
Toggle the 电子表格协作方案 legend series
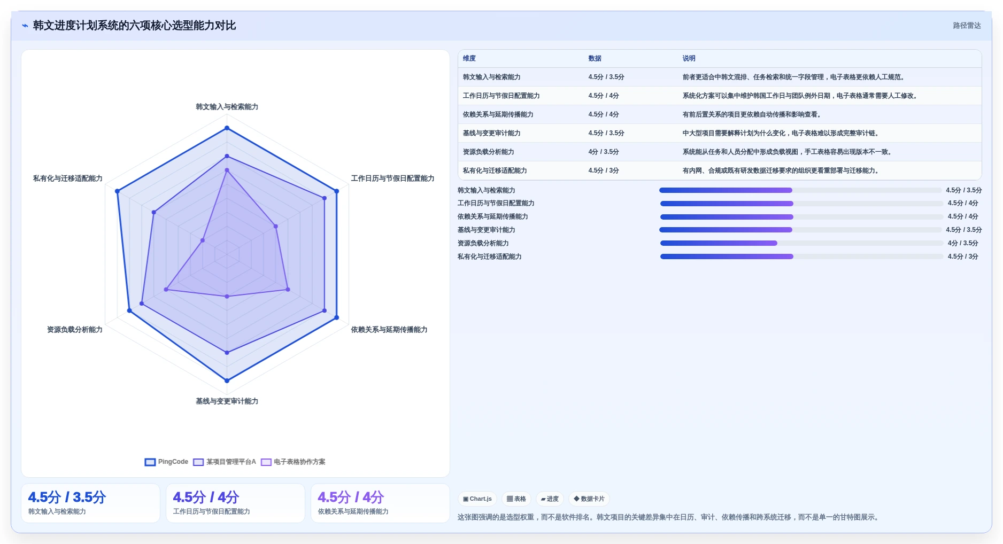[293, 462]
